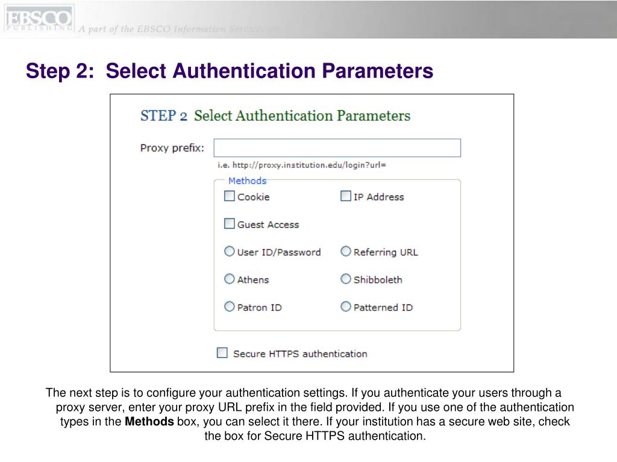Click the blue STEP 2 form label
Image resolution: width=617 pixels, height=462 pixels.
point(164,115)
